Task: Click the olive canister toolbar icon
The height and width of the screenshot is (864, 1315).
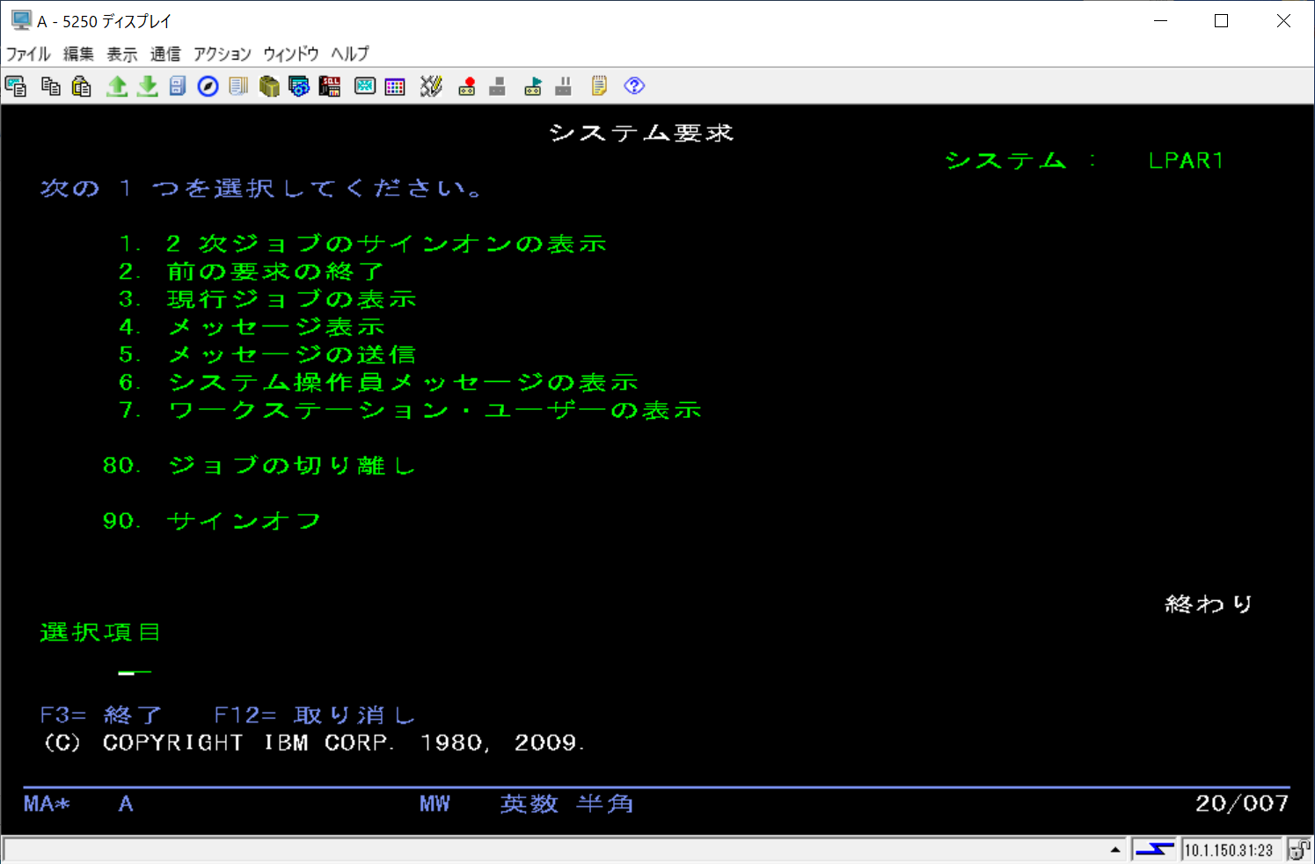Action: 269,86
